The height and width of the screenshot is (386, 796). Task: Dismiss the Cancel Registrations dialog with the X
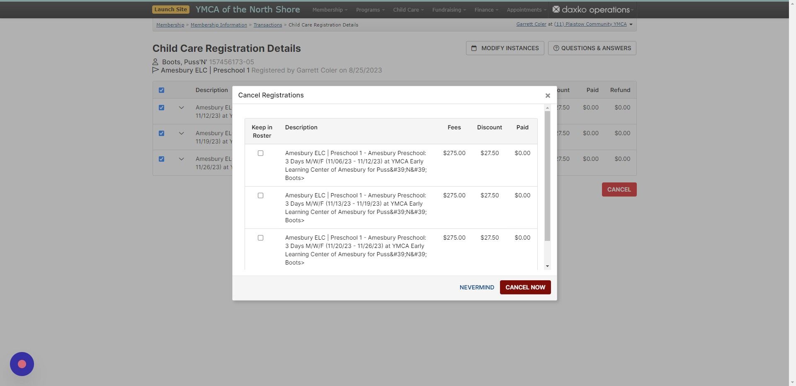point(548,95)
